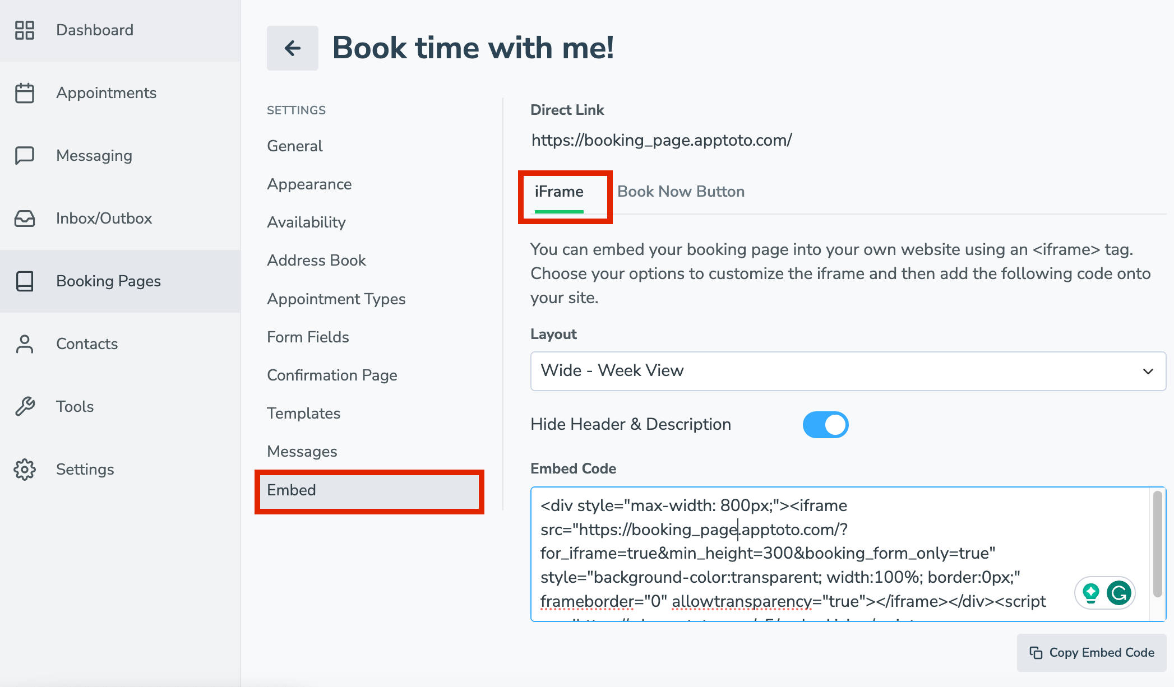1174x687 pixels.
Task: Open the Inbox/Outbox tray icon
Action: pos(25,218)
